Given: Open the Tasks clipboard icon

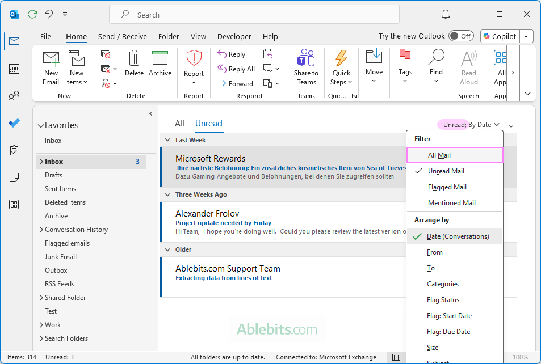Looking at the screenshot, I should point(14,150).
